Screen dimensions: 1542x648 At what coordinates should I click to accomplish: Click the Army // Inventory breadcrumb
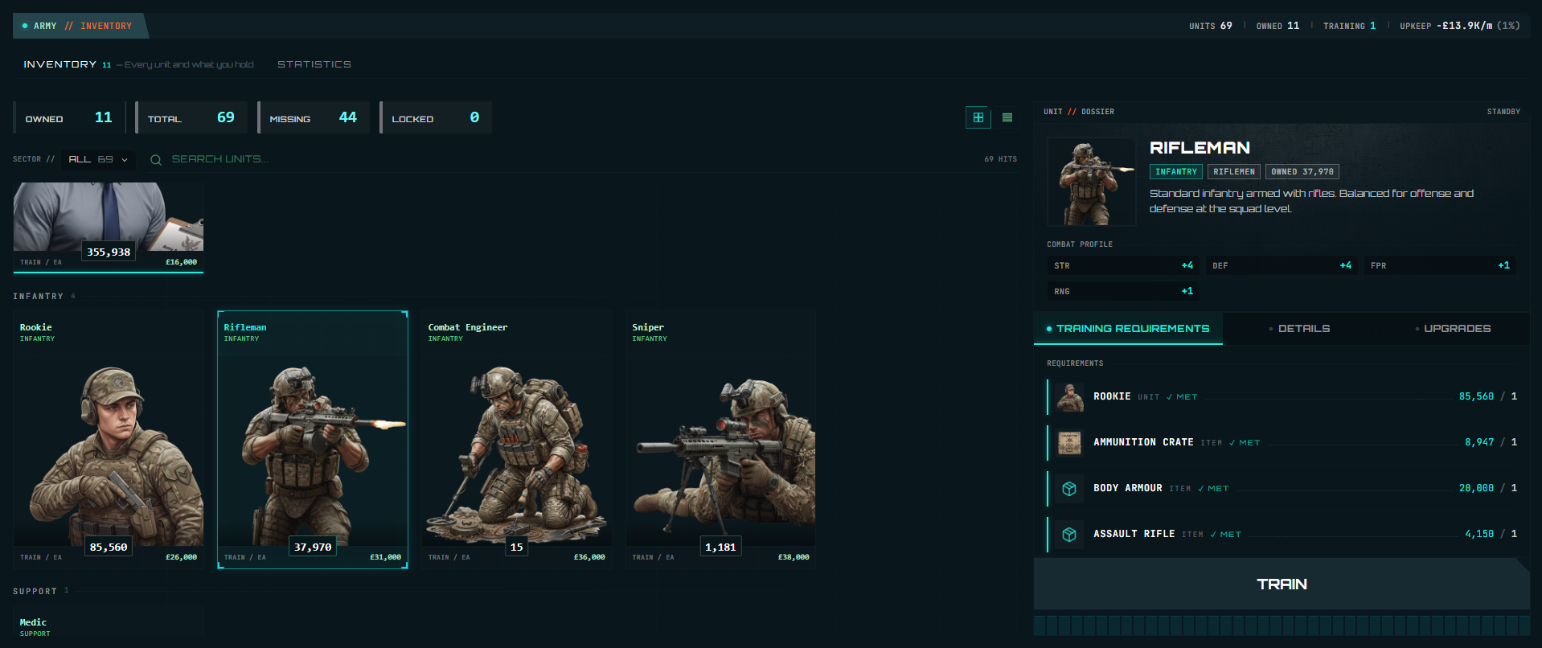(x=82, y=26)
